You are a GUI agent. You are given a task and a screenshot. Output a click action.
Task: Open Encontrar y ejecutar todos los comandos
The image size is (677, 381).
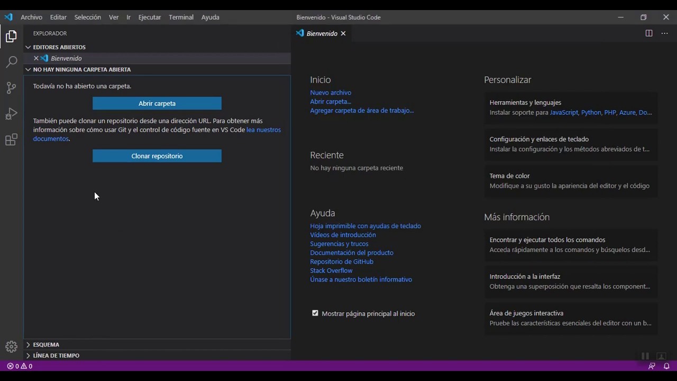pos(571,244)
